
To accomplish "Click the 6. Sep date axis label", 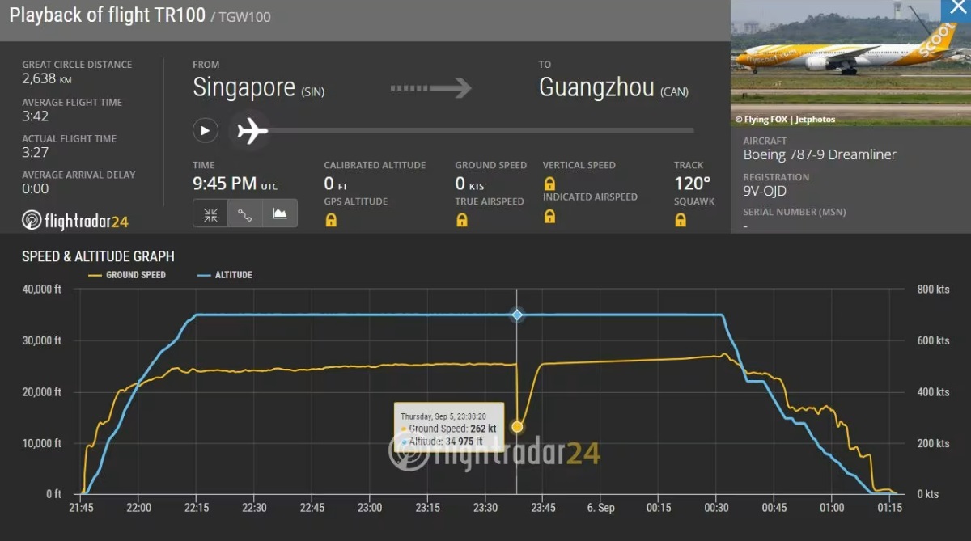I will click(x=601, y=508).
